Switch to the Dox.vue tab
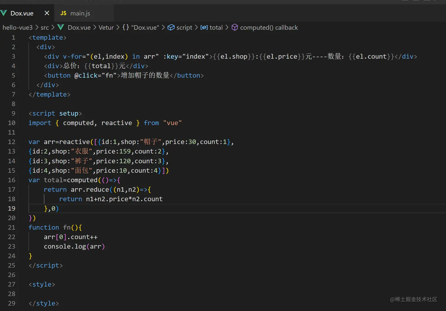 [27, 13]
